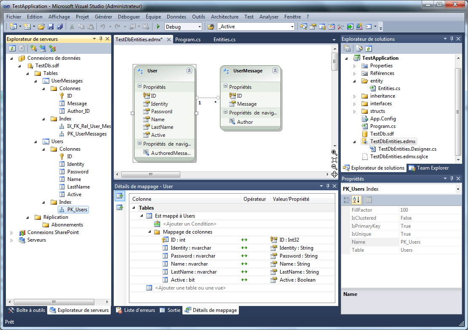Screen dimensions: 468x330
Task: Open the Architecture menu
Action: pyautogui.click(x=225, y=17)
